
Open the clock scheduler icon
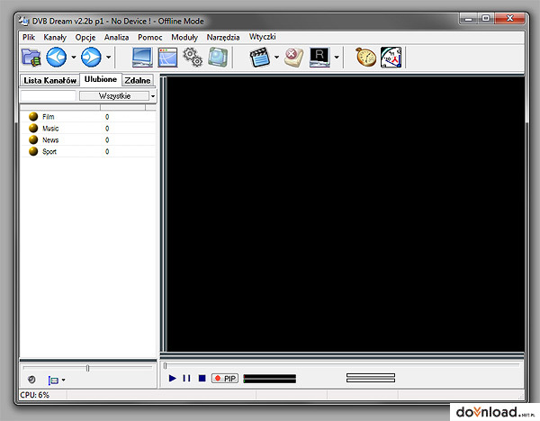point(391,58)
